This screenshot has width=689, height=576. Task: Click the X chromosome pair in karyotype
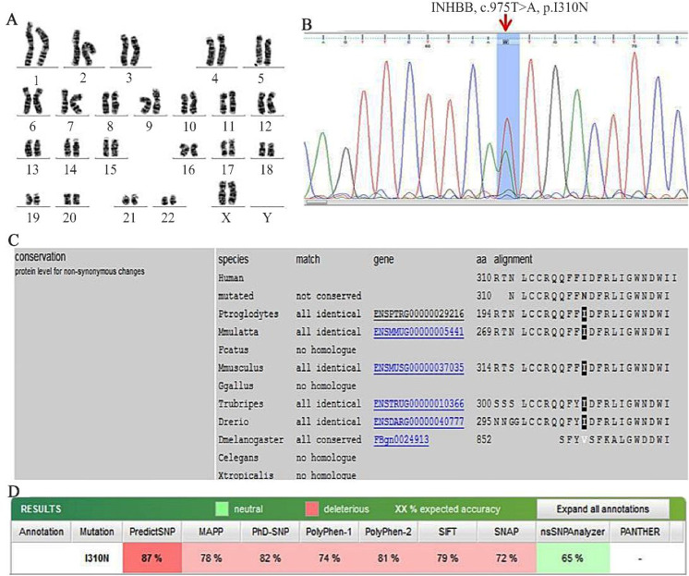point(226,192)
